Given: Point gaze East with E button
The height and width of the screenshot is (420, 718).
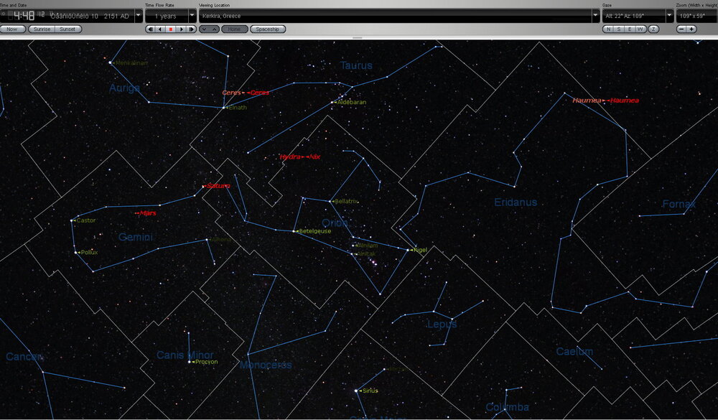Looking at the screenshot, I should 630,29.
